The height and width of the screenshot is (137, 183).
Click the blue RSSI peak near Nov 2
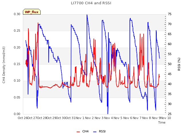(x=87, y=15)
